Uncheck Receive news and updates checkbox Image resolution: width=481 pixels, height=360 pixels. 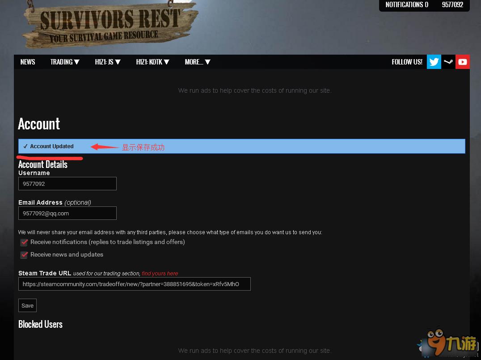[24, 255]
